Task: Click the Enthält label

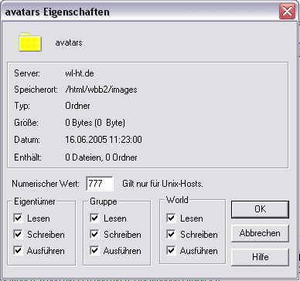Action: point(28,157)
